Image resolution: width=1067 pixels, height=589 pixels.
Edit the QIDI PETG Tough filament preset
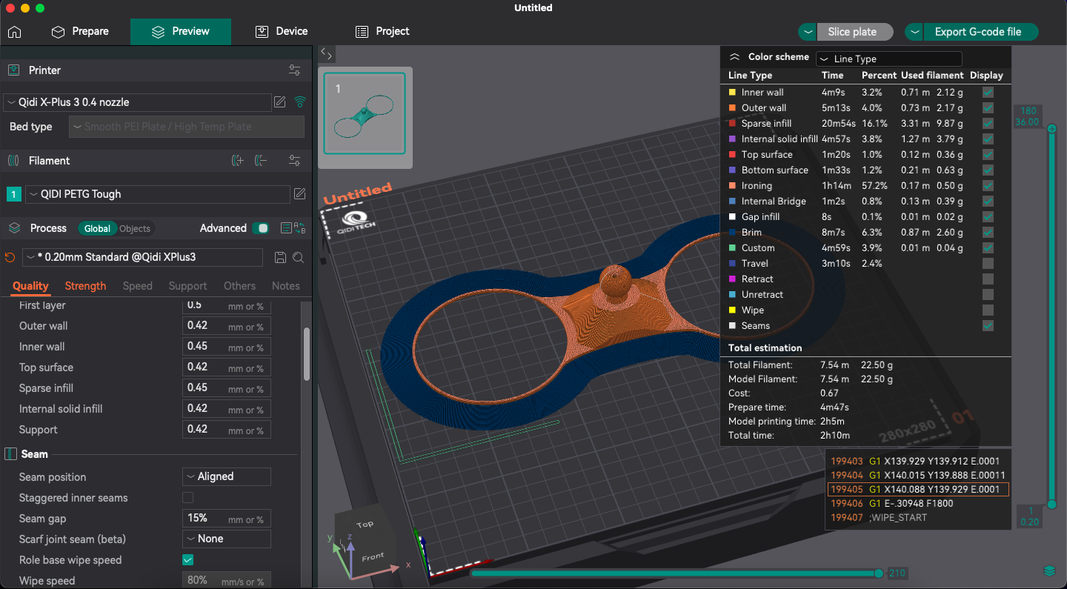[299, 194]
